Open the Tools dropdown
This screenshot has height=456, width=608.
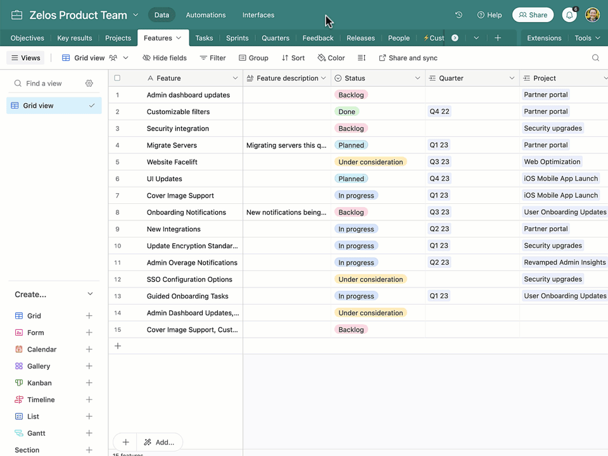(586, 37)
